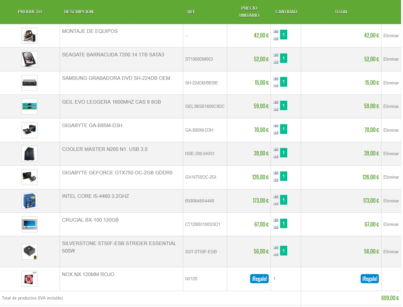Click SEAGATE BARRACUDA 7200.14 1TB SATA3 description

[113, 55]
